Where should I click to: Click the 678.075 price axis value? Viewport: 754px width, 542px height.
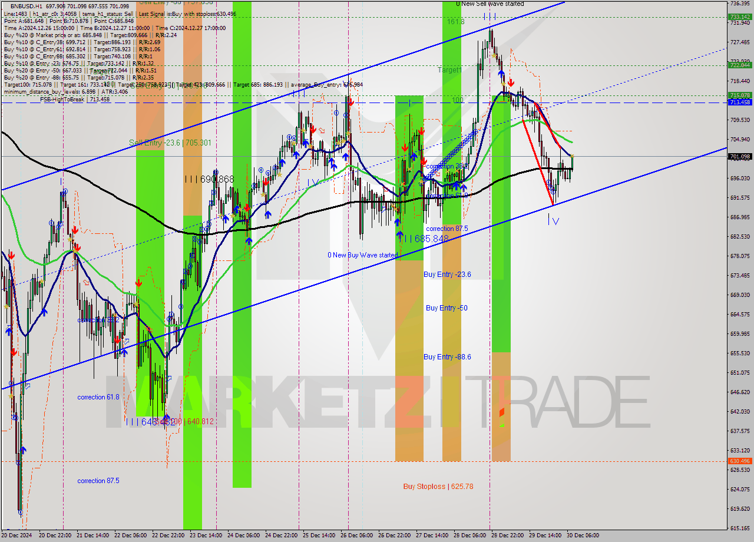[740, 256]
